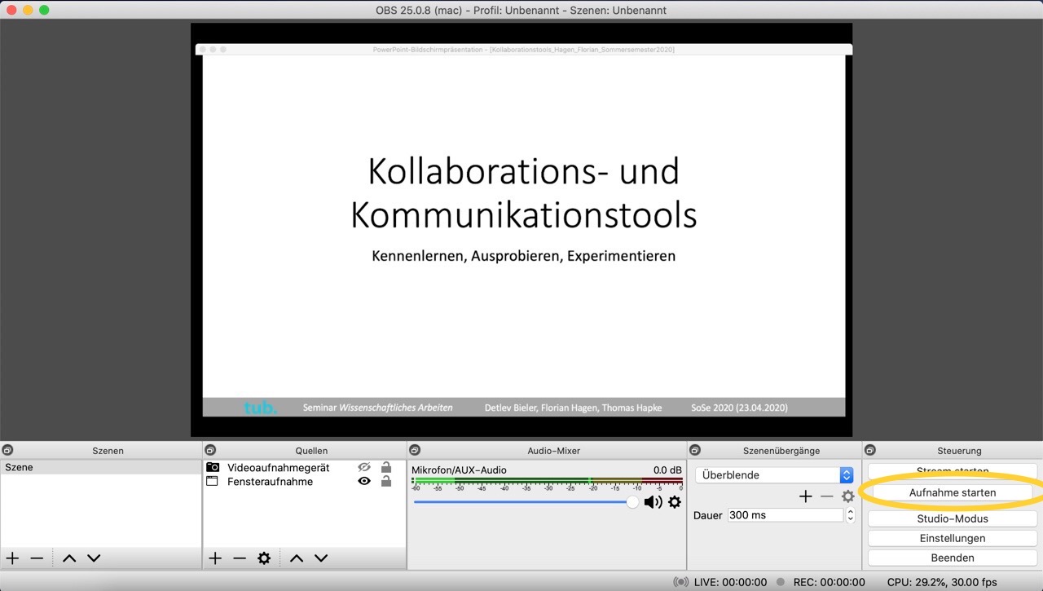Click the Aufnahme starten button
1043x591 pixels.
tap(952, 493)
